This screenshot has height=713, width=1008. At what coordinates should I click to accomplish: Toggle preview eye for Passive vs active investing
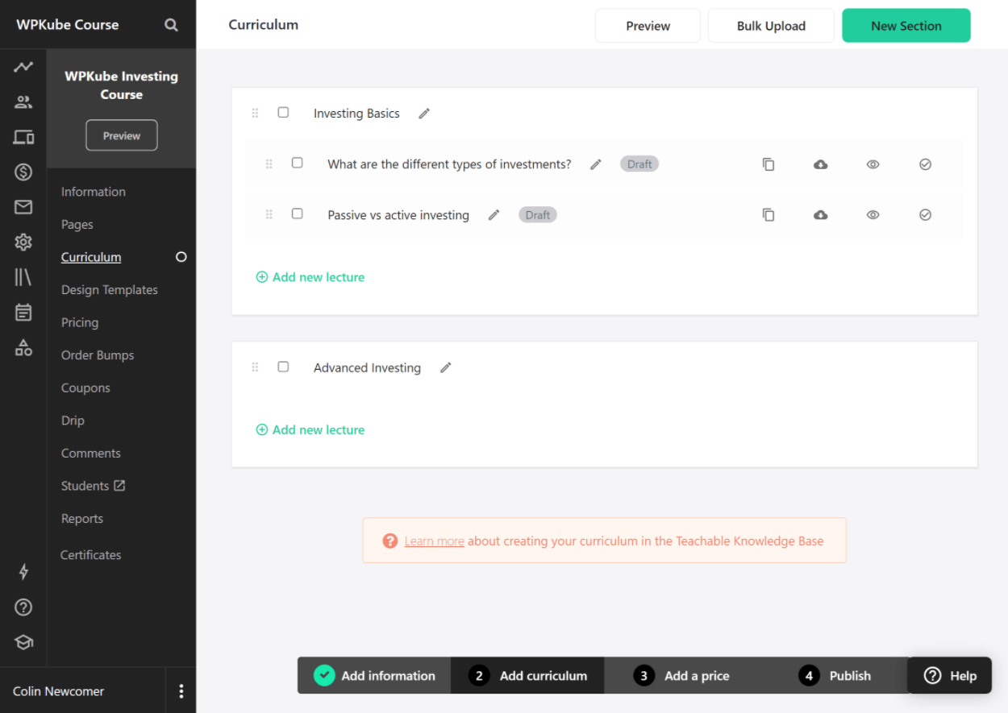873,215
